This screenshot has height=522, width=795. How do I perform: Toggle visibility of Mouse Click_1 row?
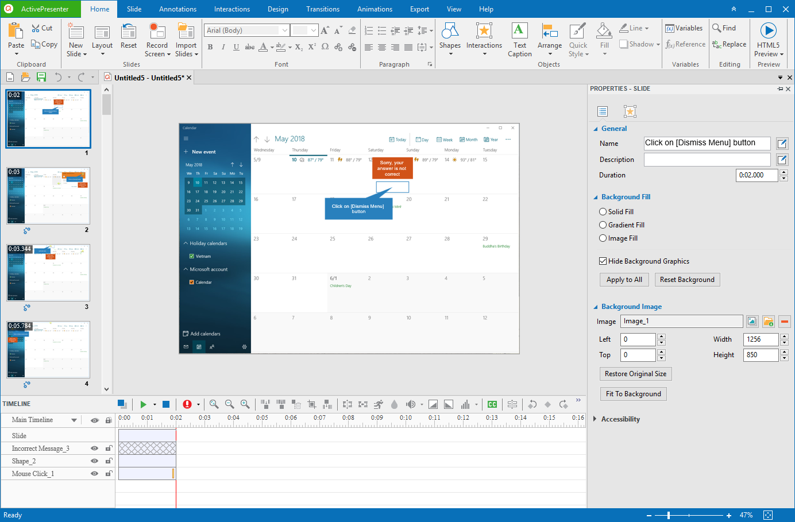94,474
